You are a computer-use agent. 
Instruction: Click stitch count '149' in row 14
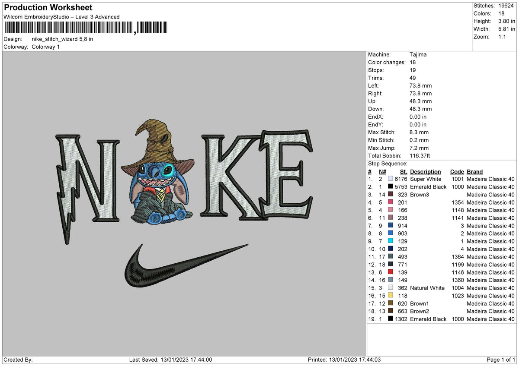pyautogui.click(x=403, y=280)
